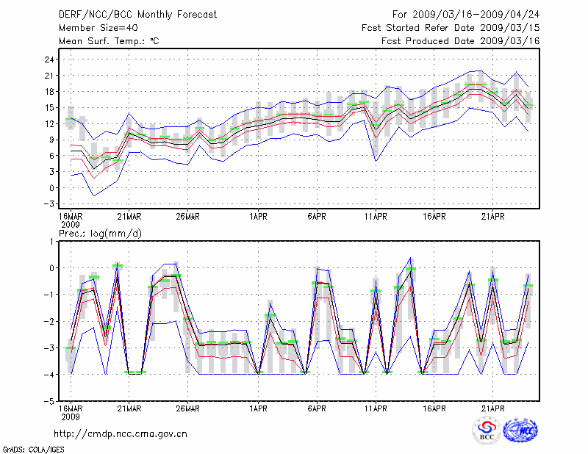
Task: Click the Member Size=40 label
Action: (92, 28)
